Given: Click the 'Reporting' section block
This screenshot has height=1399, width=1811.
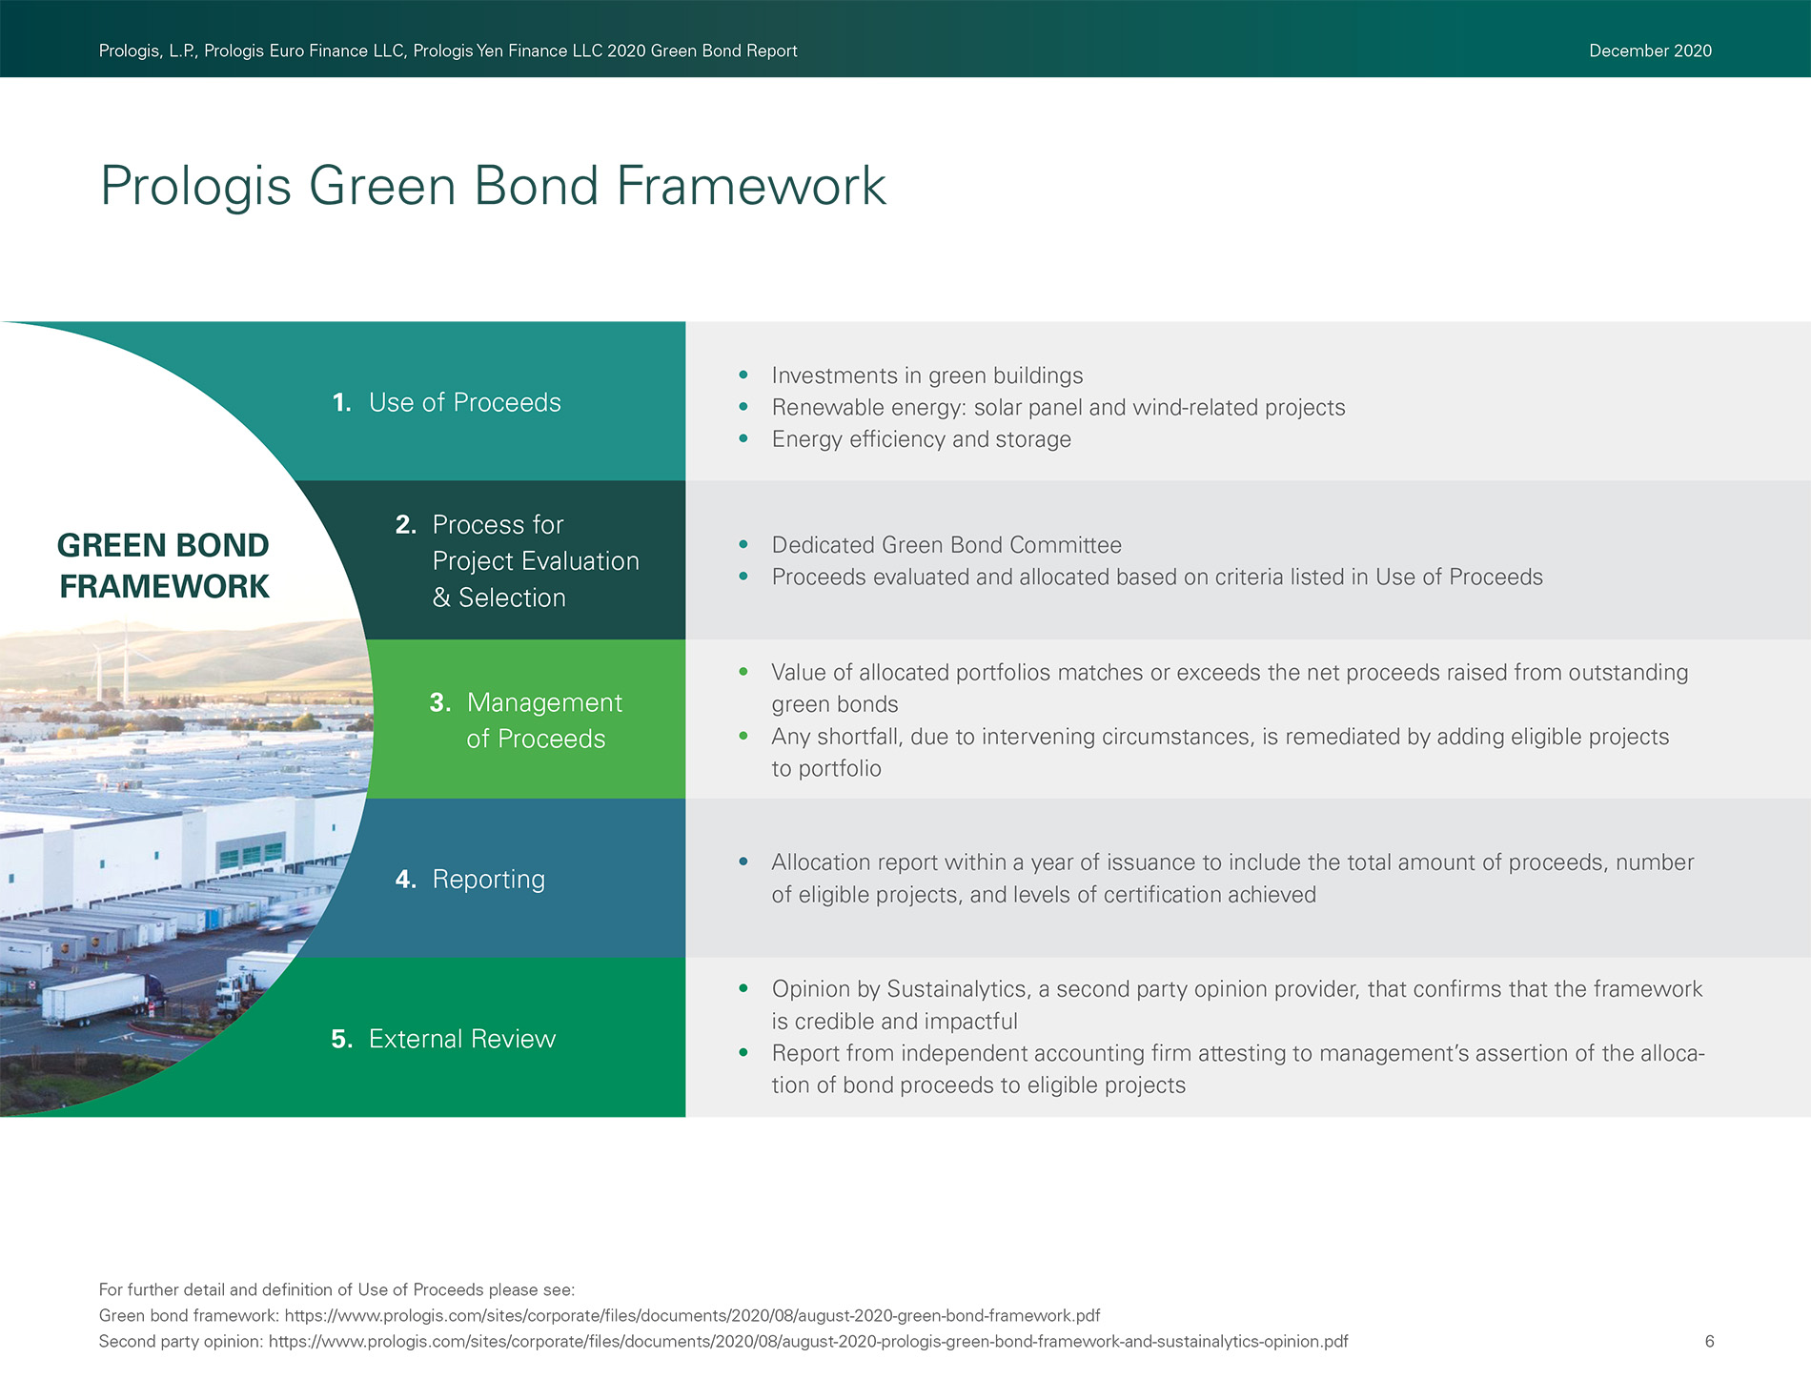Looking at the screenshot, I should point(488,879).
